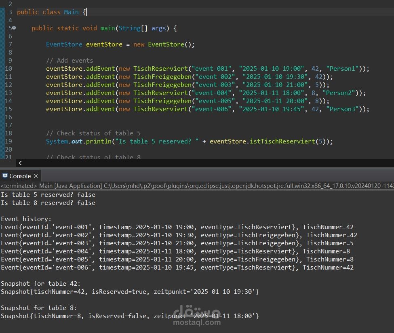
Task: Click the "event-006" string in code
Action: 211,109
